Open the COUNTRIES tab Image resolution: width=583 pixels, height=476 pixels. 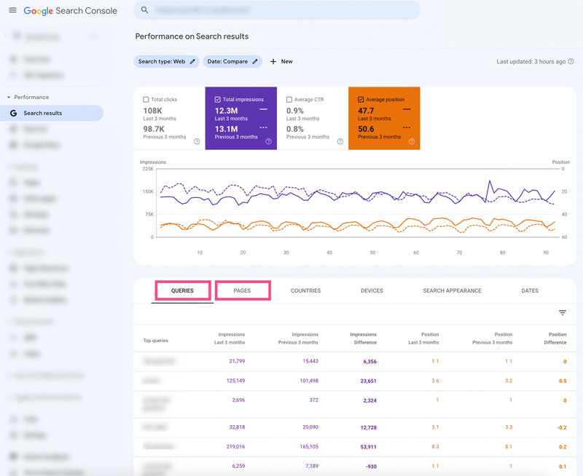click(305, 290)
